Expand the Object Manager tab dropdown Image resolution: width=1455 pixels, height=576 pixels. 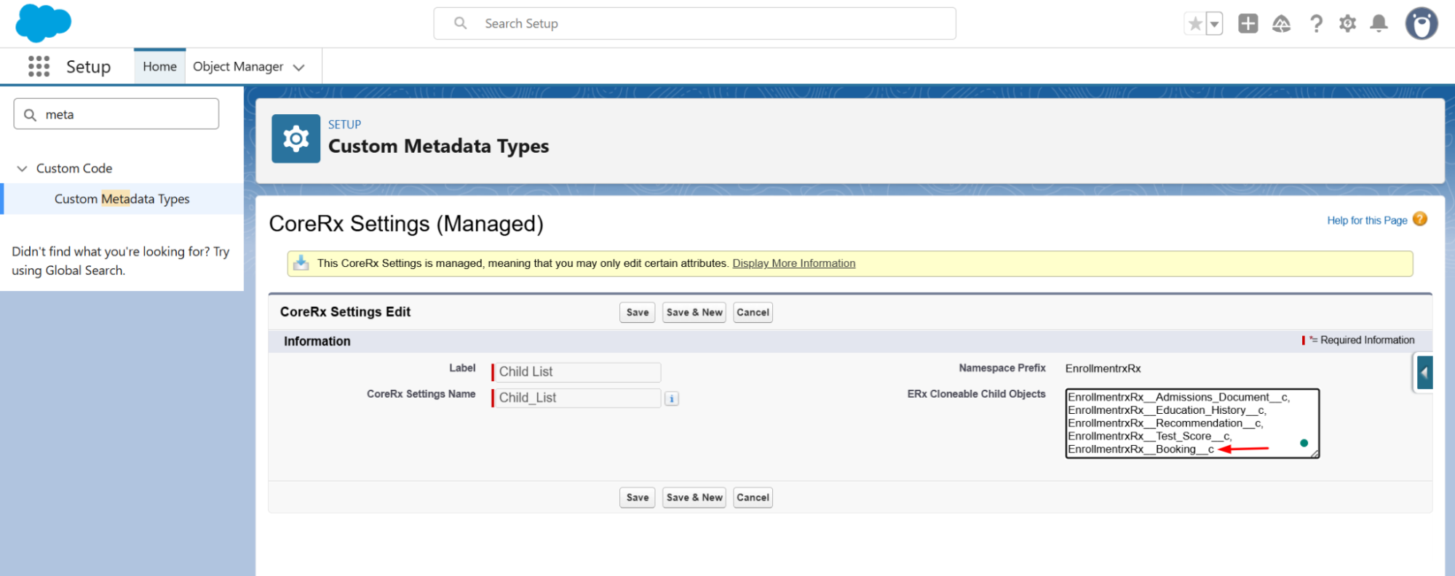[x=298, y=67]
